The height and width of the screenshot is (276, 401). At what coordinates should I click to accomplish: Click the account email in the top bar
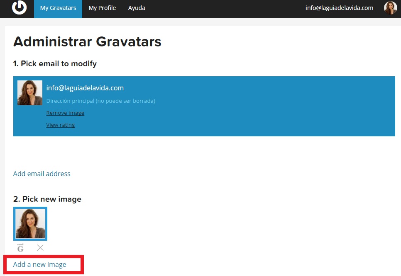click(x=339, y=8)
